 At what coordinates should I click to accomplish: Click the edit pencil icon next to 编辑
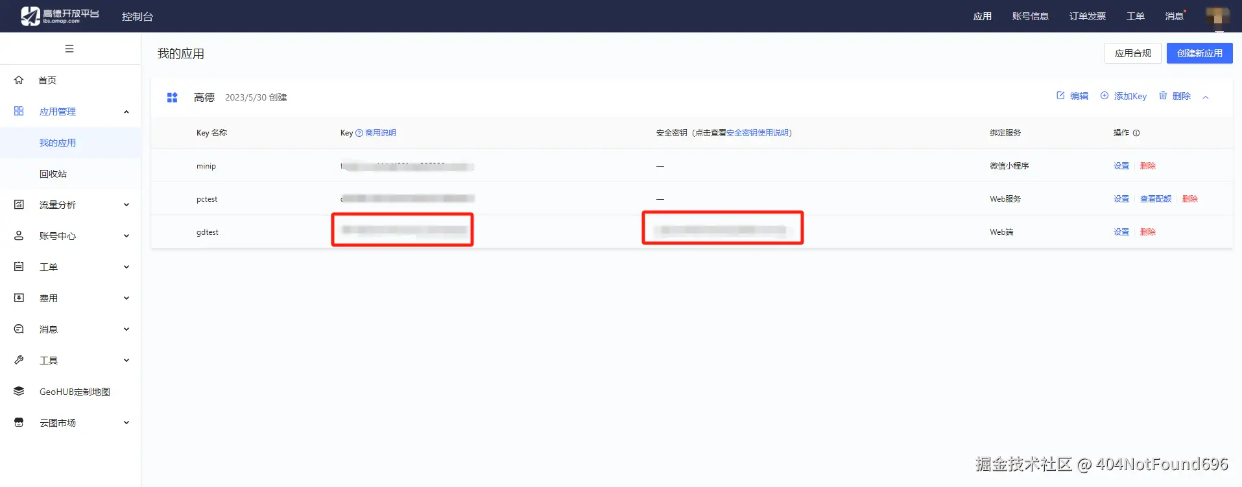tap(1060, 95)
